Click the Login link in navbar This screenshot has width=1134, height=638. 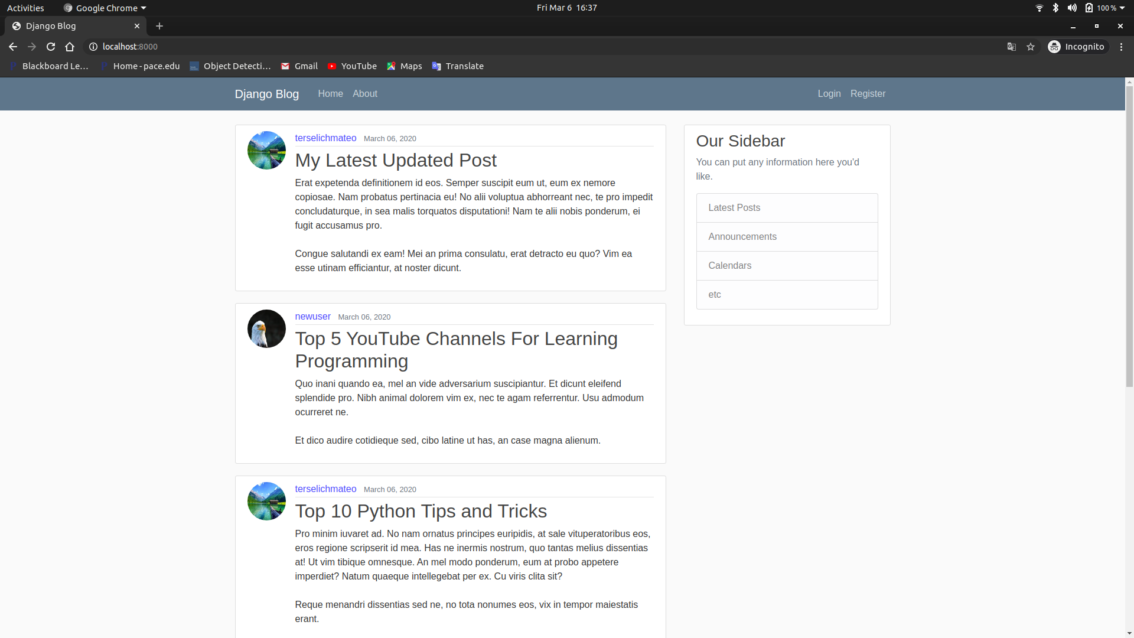[829, 94]
